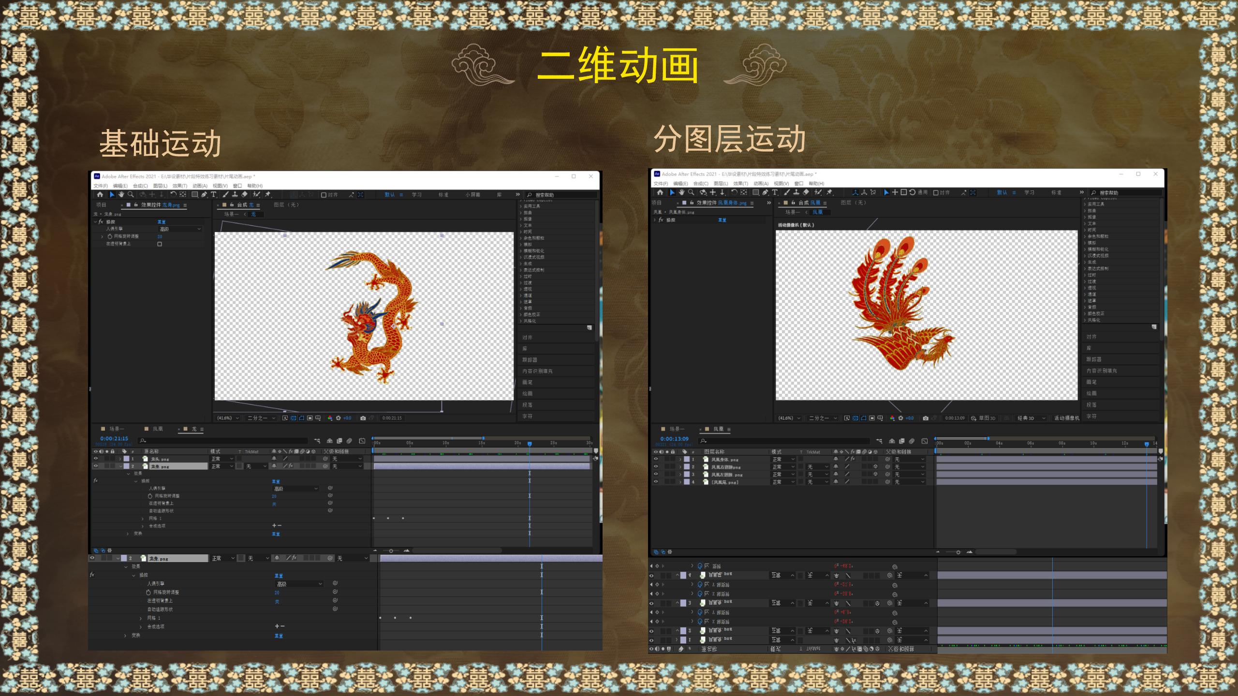Select the Rotation tool in left window toolbar
The width and height of the screenshot is (1238, 696).
(173, 194)
